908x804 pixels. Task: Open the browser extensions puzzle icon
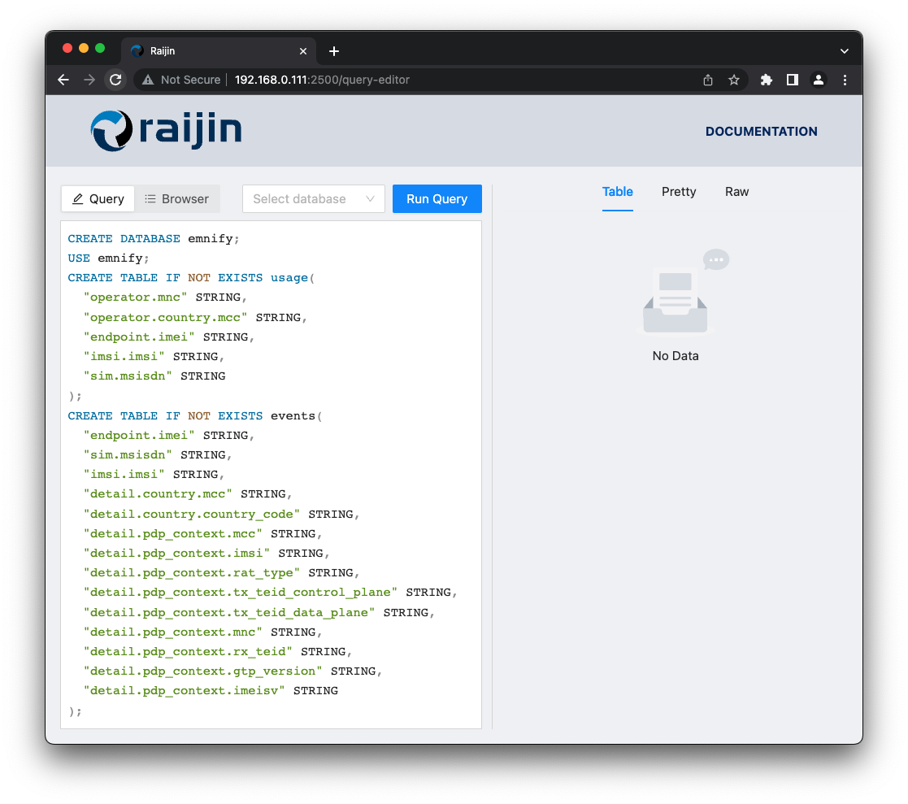[x=766, y=80]
